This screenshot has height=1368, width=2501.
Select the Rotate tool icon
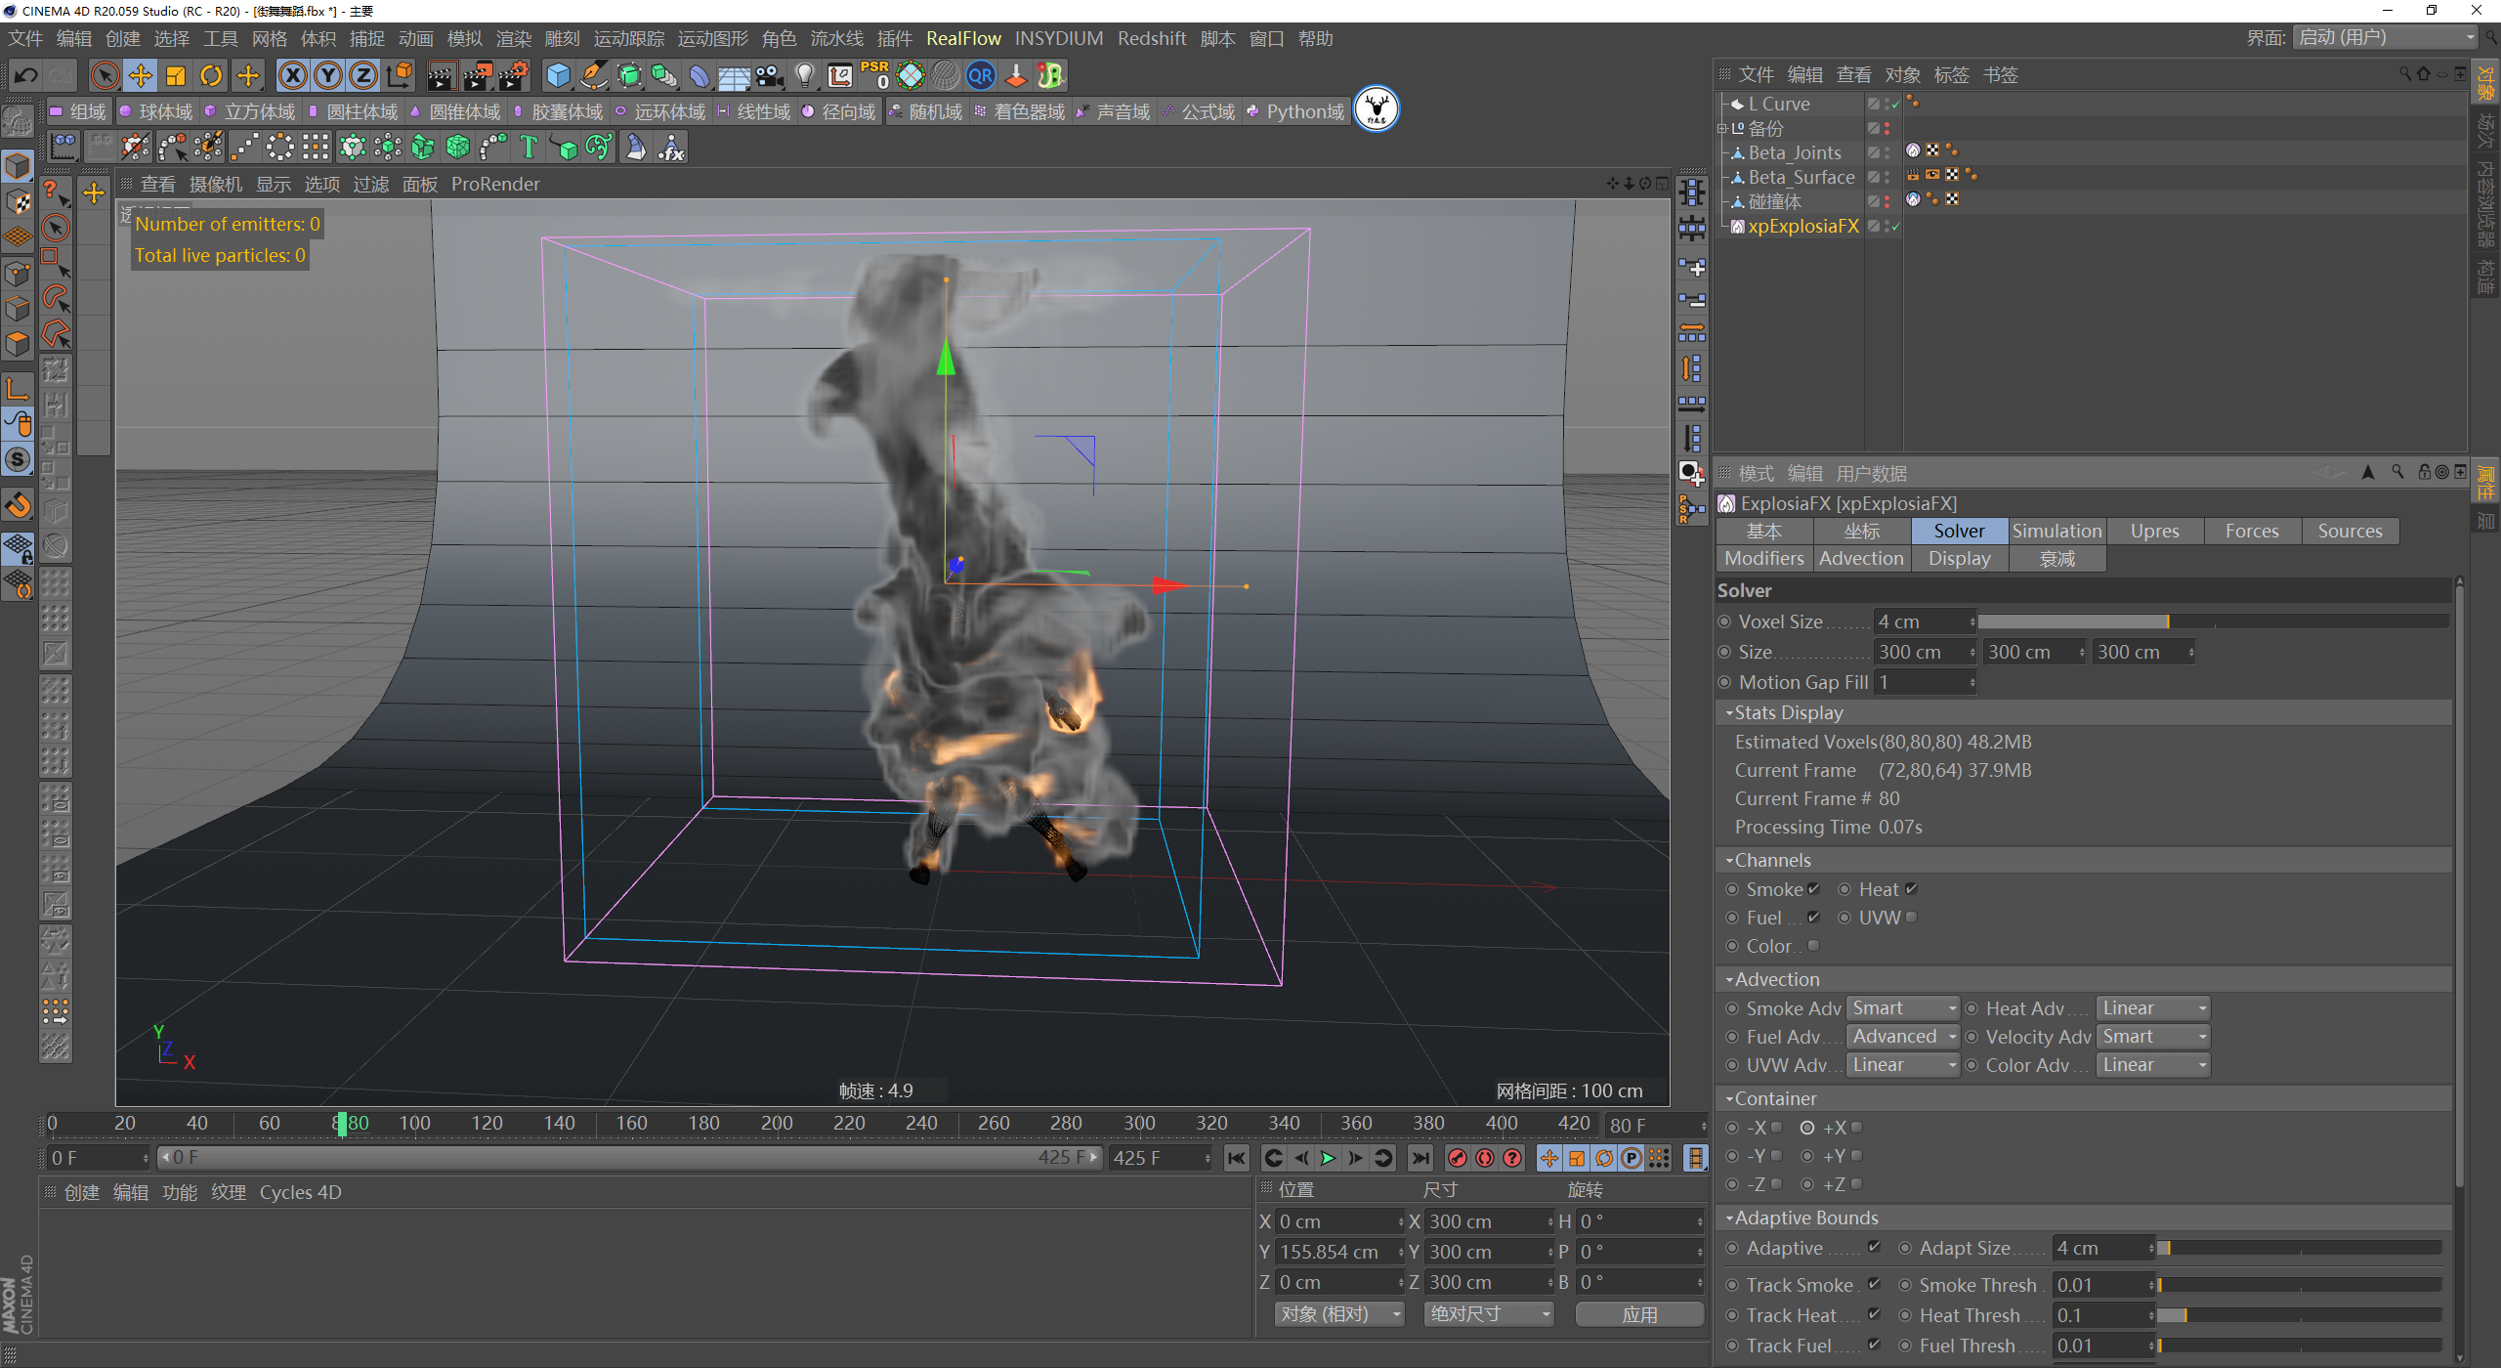point(211,75)
